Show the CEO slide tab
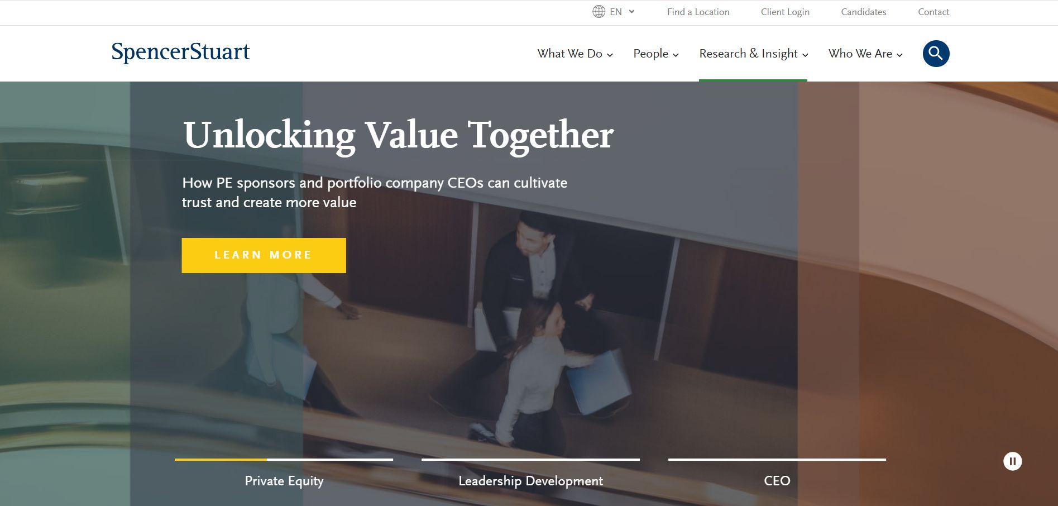 [x=777, y=481]
